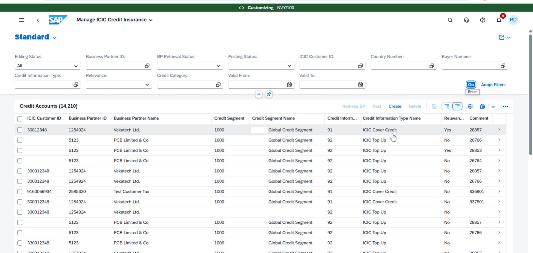Open the Posting Status dropdown

tap(289, 66)
